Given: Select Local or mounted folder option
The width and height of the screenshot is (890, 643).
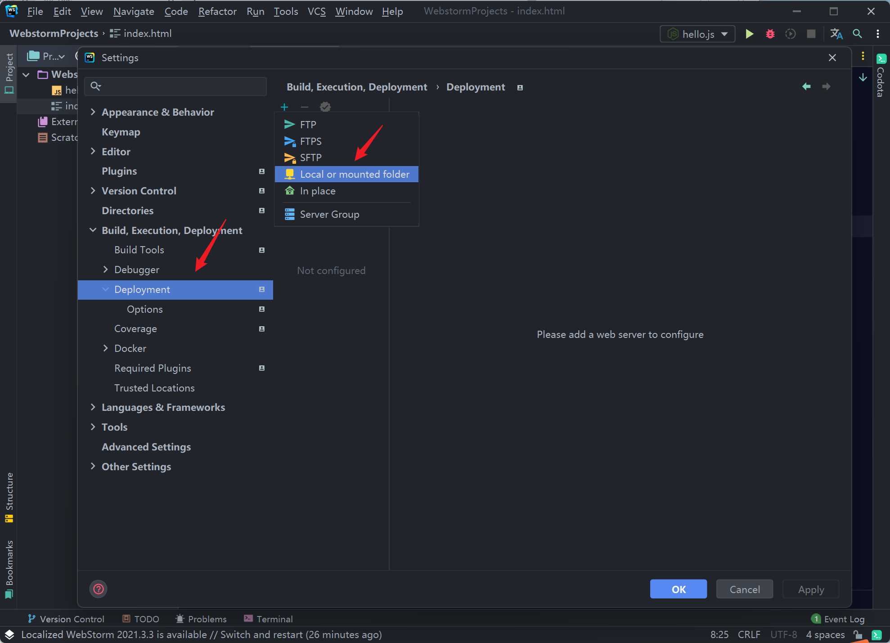Looking at the screenshot, I should click(x=354, y=174).
